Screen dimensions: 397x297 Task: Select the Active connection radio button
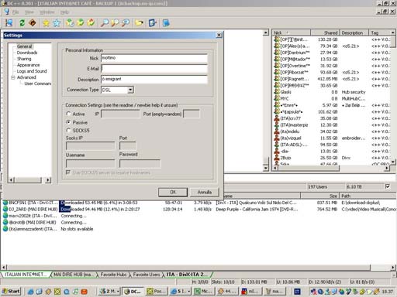pyautogui.click(x=68, y=114)
